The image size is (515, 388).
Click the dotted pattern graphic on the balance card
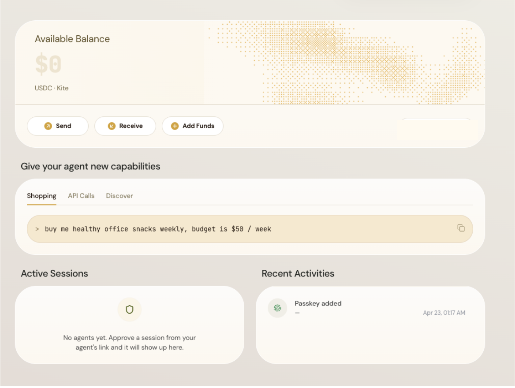344,62
